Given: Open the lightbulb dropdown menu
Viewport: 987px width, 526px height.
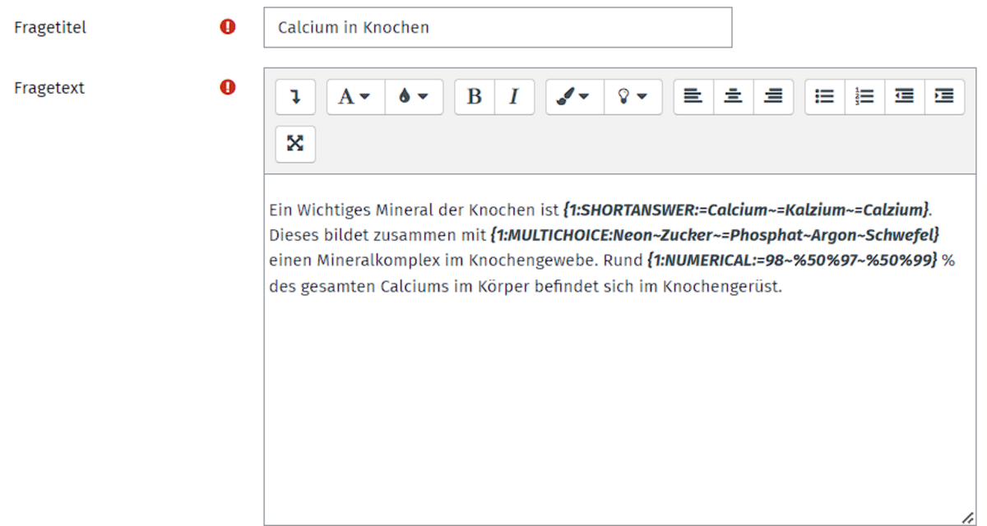Looking at the screenshot, I should tap(633, 97).
